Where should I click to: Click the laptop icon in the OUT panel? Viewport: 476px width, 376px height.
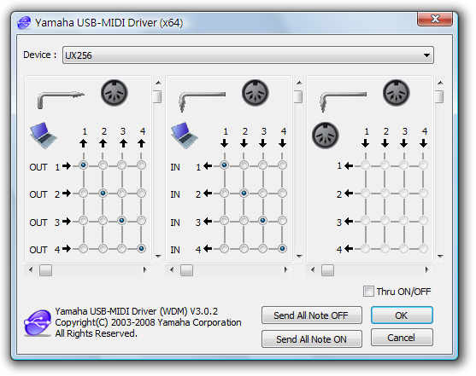coord(43,136)
